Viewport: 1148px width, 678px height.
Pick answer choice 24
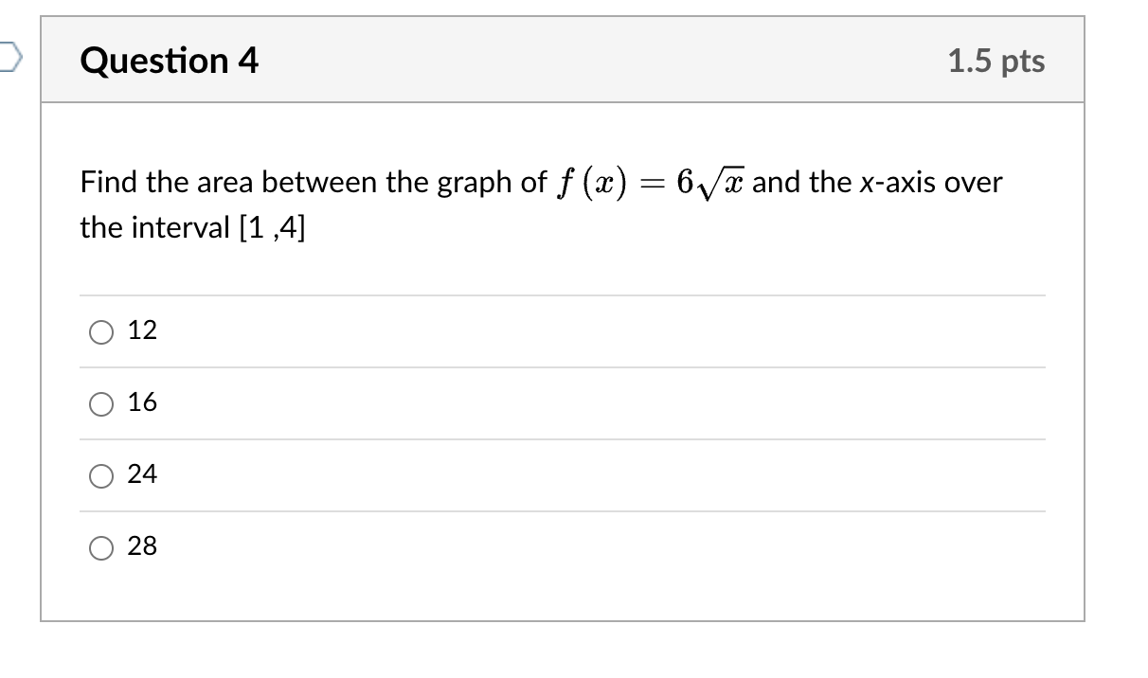coord(101,475)
